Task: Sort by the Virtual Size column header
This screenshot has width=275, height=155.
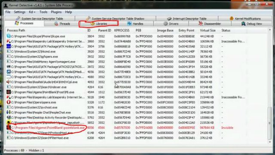Action: [208, 30]
